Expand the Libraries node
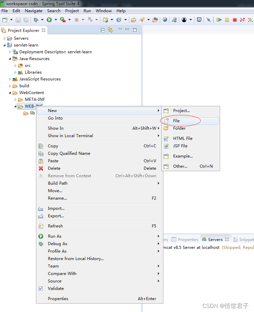 click(x=15, y=72)
